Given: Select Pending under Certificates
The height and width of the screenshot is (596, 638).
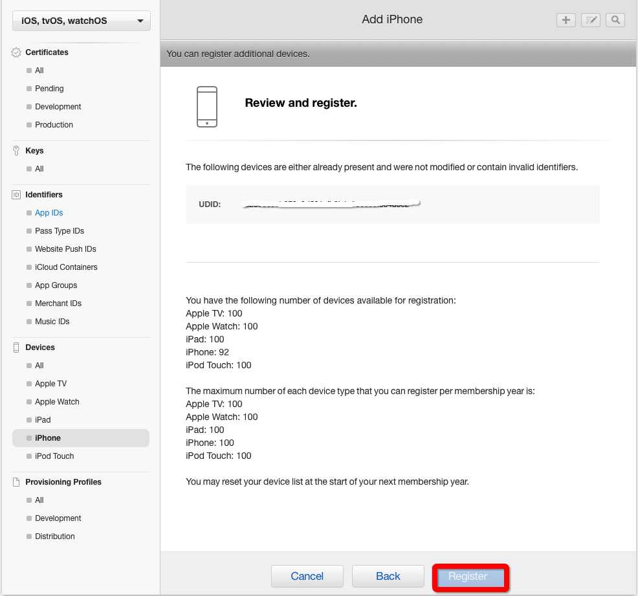Looking at the screenshot, I should click(x=49, y=89).
